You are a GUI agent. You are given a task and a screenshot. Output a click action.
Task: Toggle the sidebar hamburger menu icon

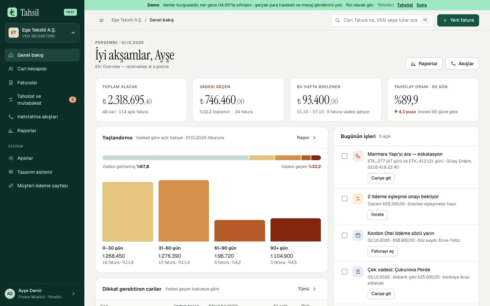[101, 20]
